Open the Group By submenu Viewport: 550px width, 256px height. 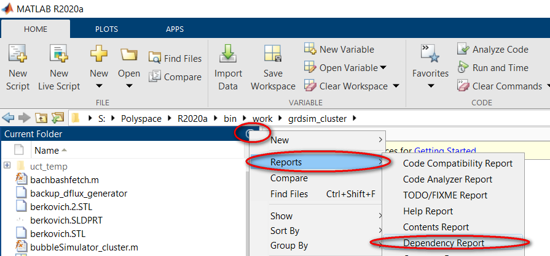tap(318, 246)
